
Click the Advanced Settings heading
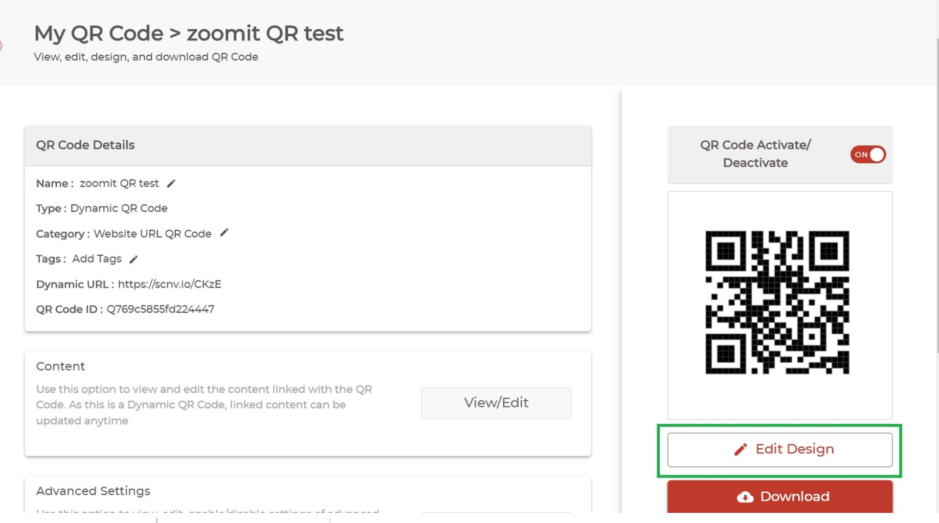pos(93,491)
